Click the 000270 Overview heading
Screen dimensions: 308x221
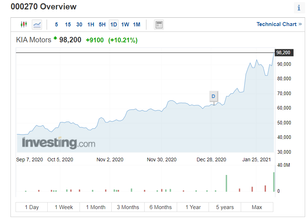pos(43,7)
